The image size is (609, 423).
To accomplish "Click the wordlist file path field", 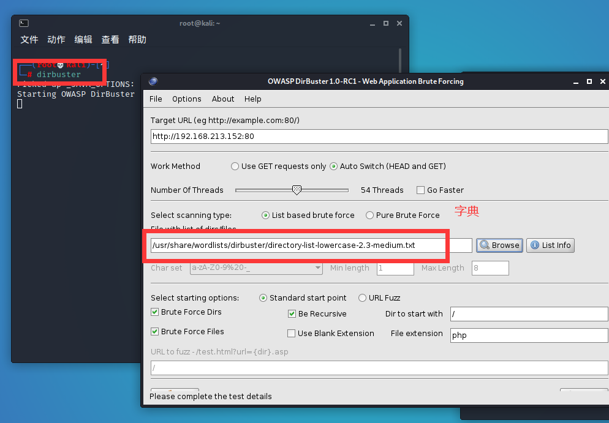I will 311,245.
